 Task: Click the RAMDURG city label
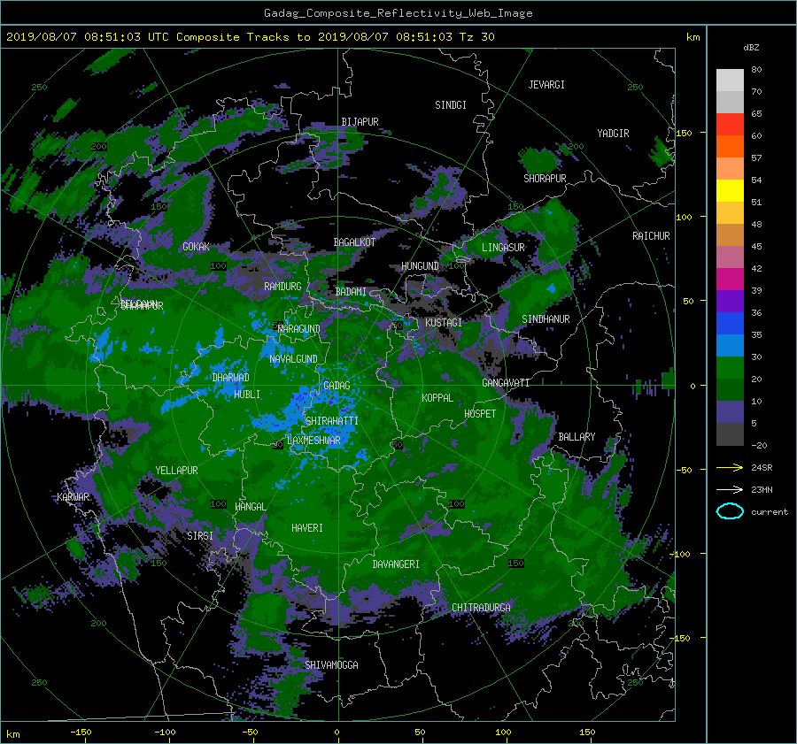pos(282,287)
